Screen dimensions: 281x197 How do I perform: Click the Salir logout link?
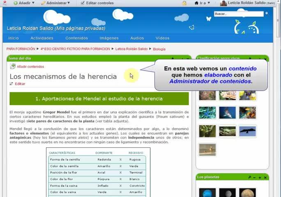(271, 3)
